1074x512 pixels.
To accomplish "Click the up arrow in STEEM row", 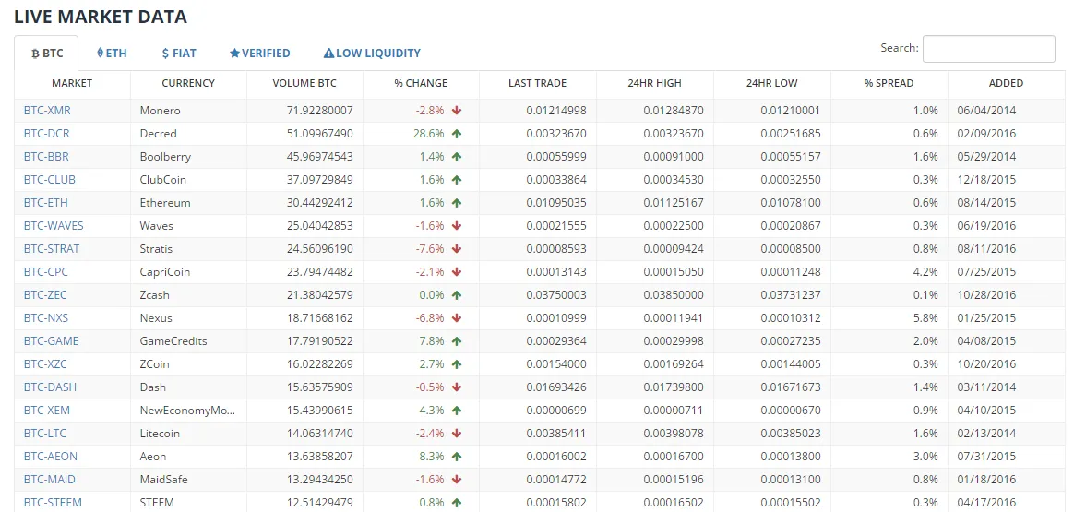I will pyautogui.click(x=457, y=503).
